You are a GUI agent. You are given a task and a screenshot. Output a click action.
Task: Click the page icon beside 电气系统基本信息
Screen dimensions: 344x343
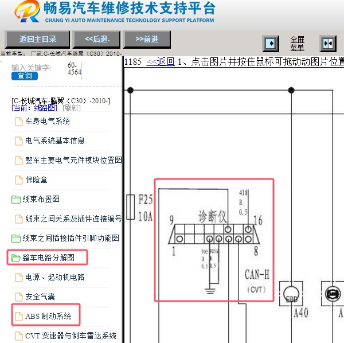tap(19, 141)
